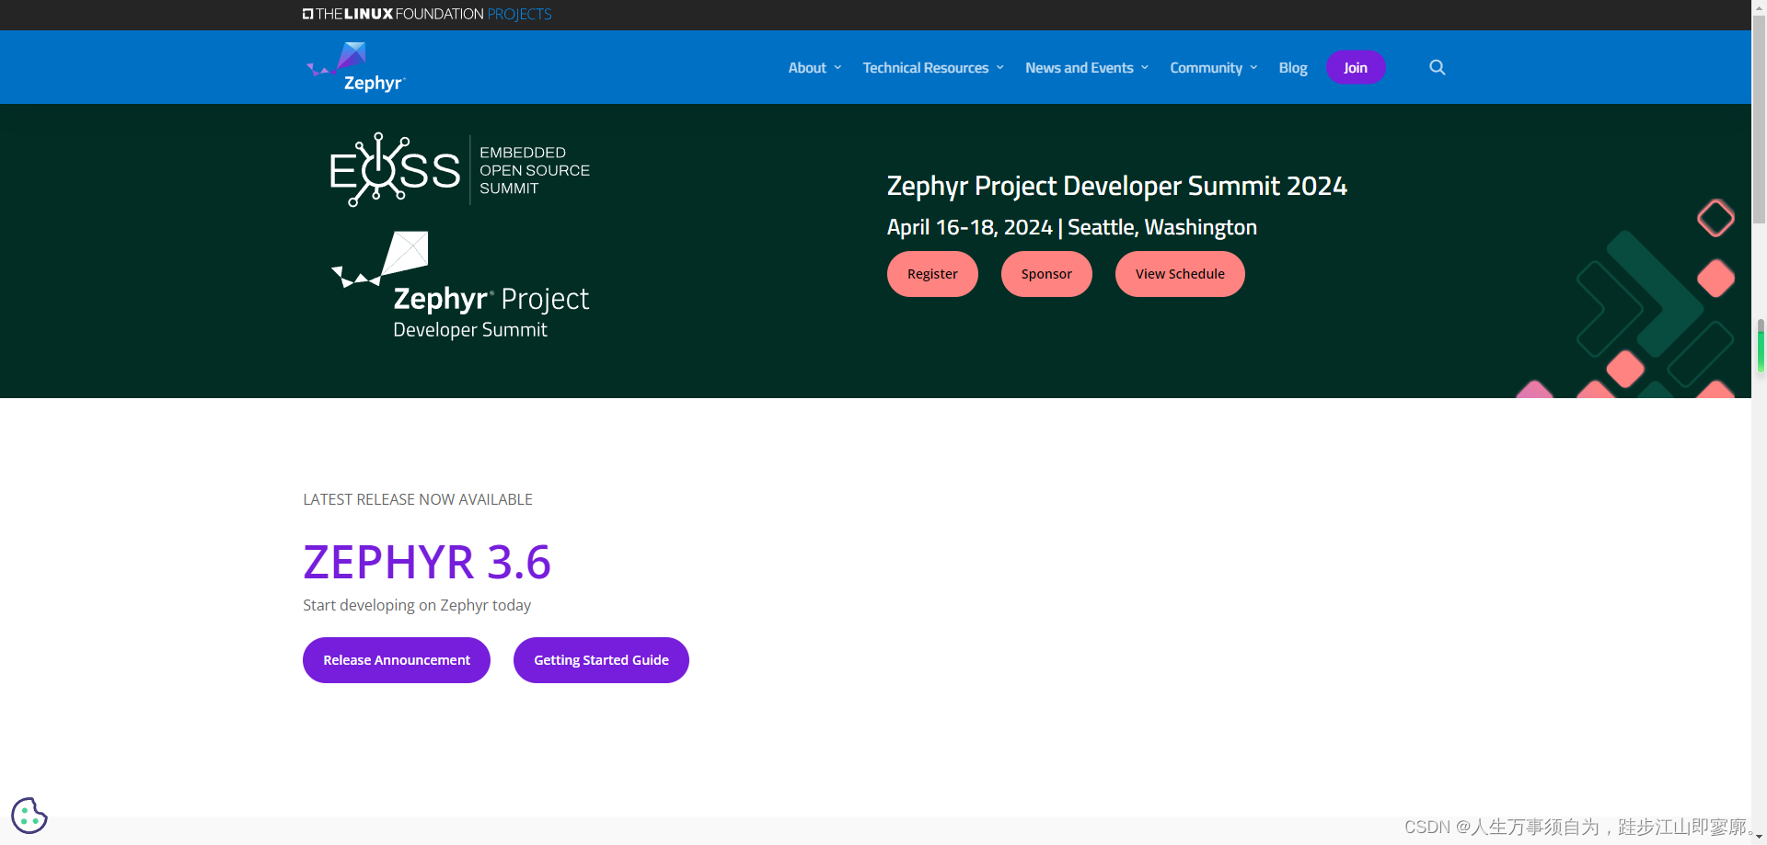
Task: Click Start developing on Zephyr today text
Action: [x=417, y=605]
